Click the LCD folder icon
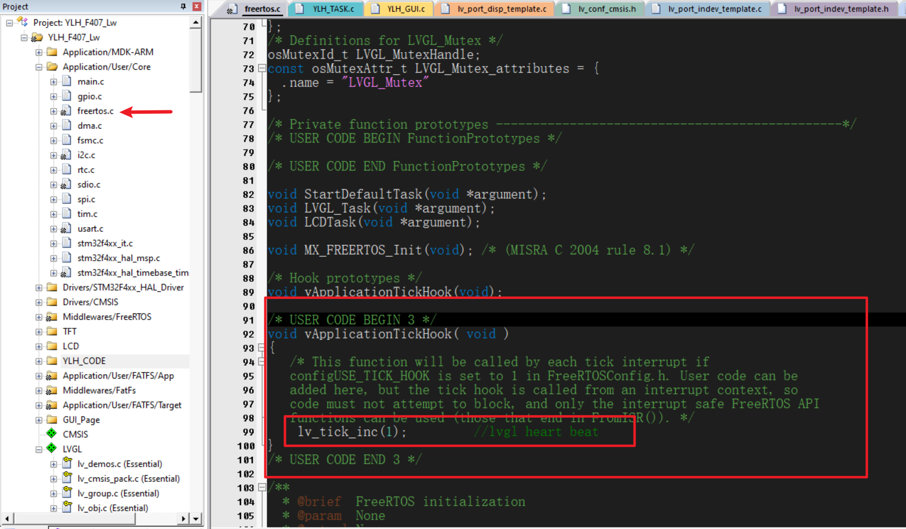 52,346
